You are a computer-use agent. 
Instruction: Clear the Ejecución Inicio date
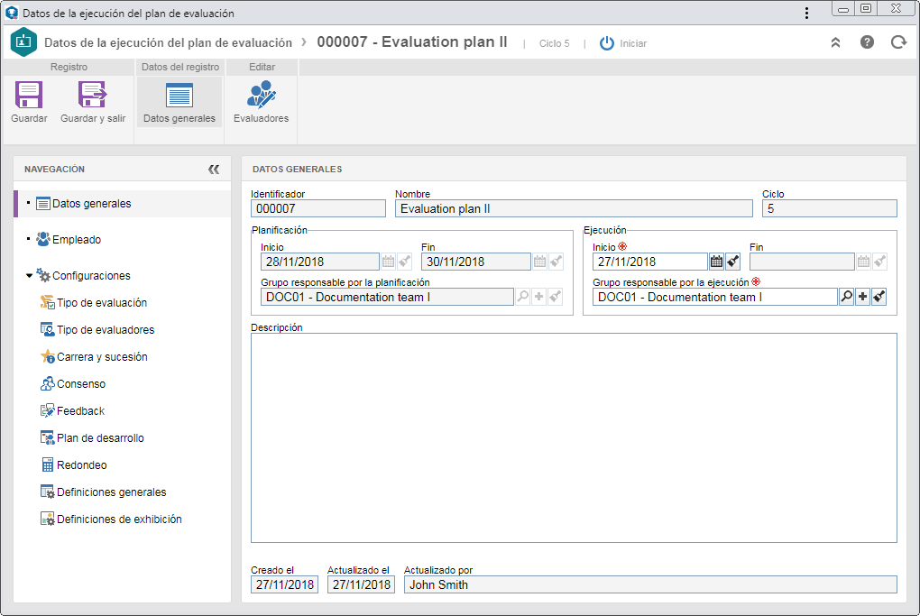coord(732,262)
